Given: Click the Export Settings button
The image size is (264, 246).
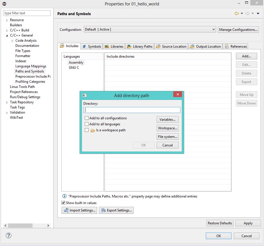Looking at the screenshot, I should point(116,210).
